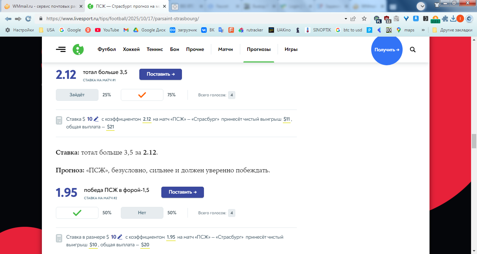The height and width of the screenshot is (254, 477).
Task: Click 'Поставить' for the 1.95 bet
Action: (x=183, y=192)
